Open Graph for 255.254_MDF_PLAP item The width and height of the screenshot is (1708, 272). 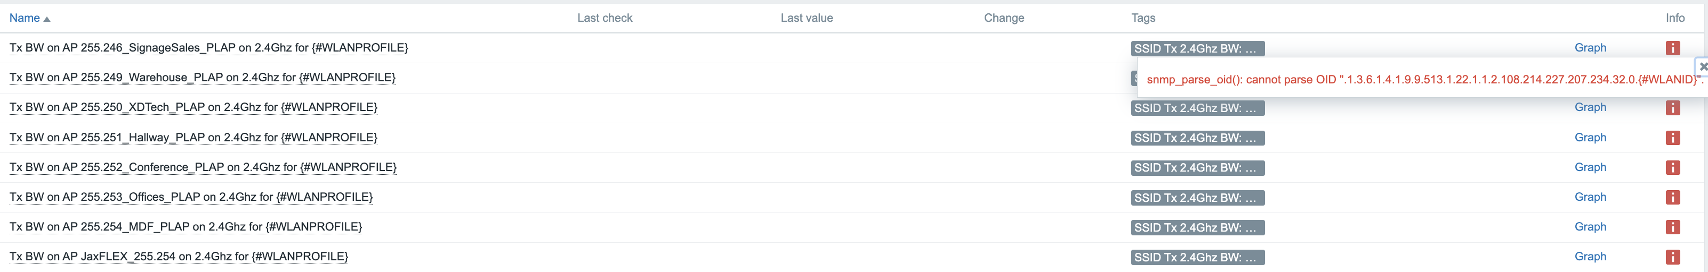point(1590,226)
